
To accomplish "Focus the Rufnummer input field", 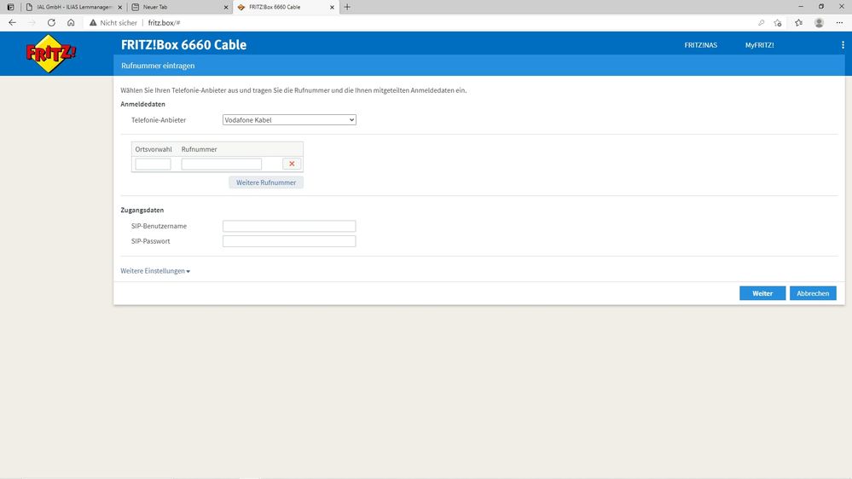I will [221, 164].
